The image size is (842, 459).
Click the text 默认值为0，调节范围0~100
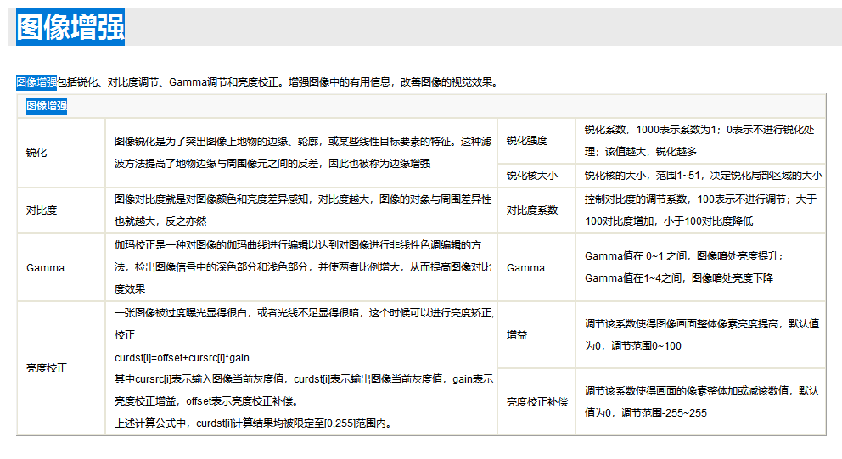tap(632, 346)
